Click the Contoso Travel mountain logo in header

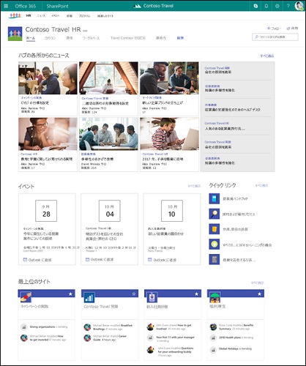(138, 6)
